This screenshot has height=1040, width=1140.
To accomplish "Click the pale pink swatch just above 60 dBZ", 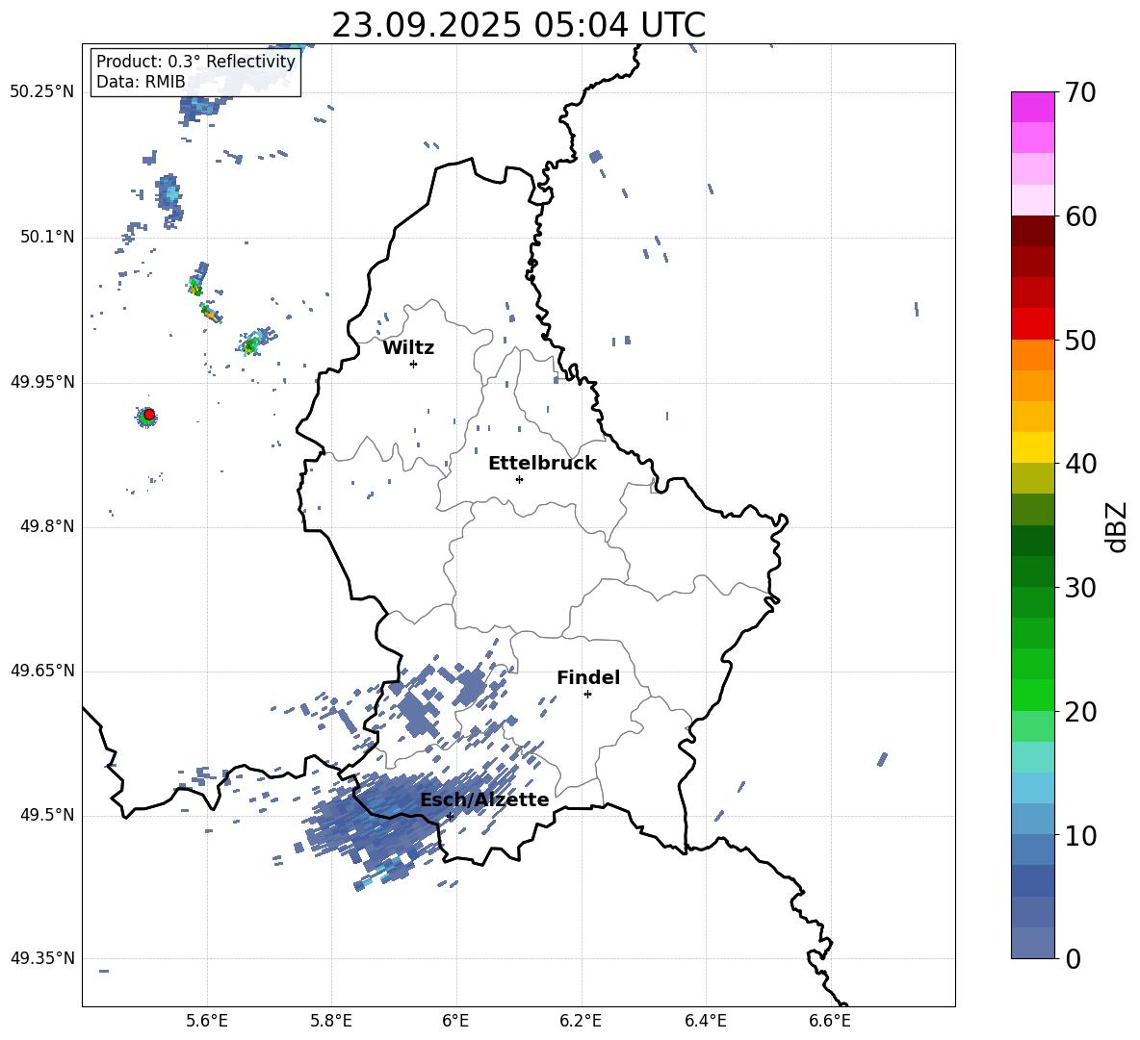I will click(x=1033, y=200).
